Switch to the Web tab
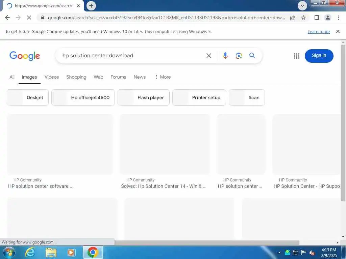The height and width of the screenshot is (259, 346). pyautogui.click(x=98, y=77)
